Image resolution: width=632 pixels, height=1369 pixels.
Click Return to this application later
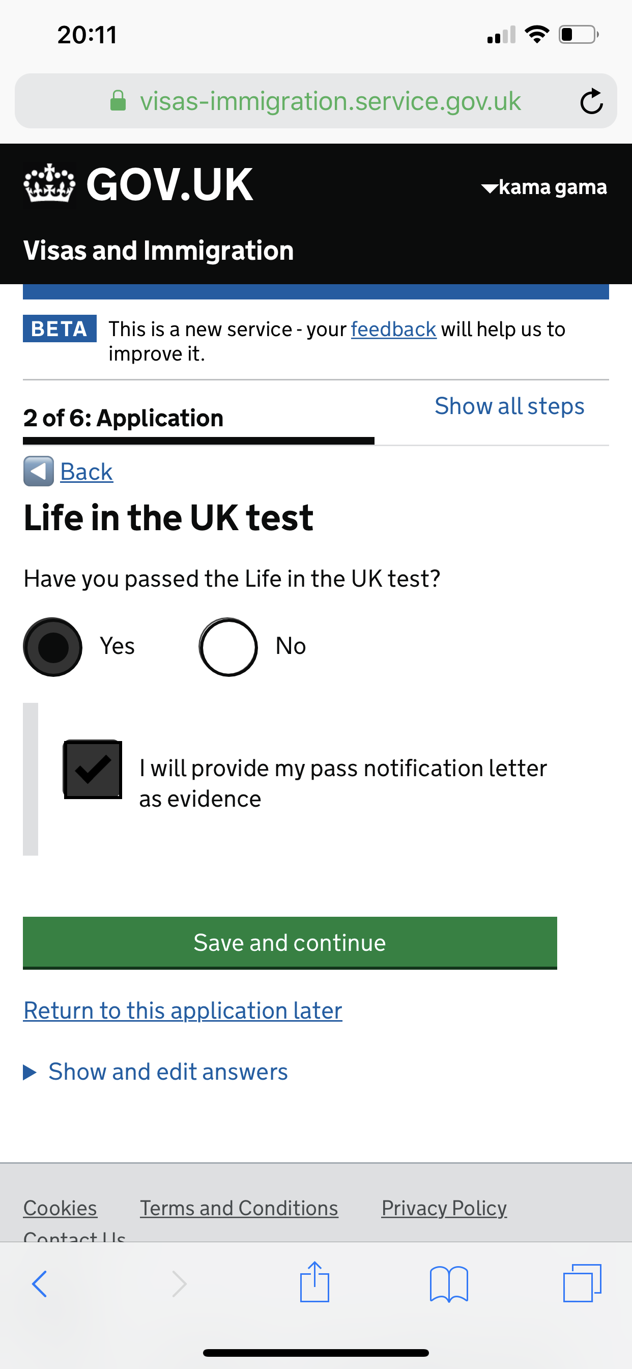point(183,1010)
